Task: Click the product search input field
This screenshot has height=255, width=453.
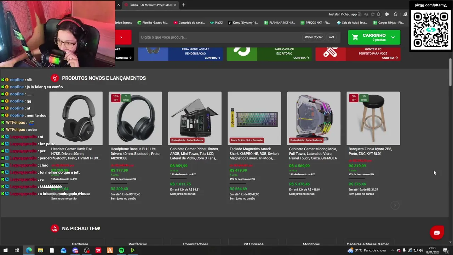Action: tap(219, 37)
